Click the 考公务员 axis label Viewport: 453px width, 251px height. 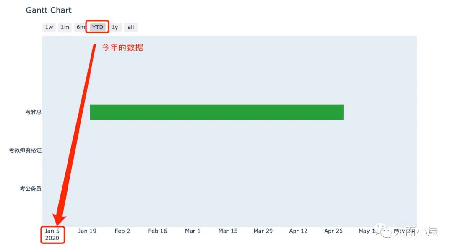30,189
